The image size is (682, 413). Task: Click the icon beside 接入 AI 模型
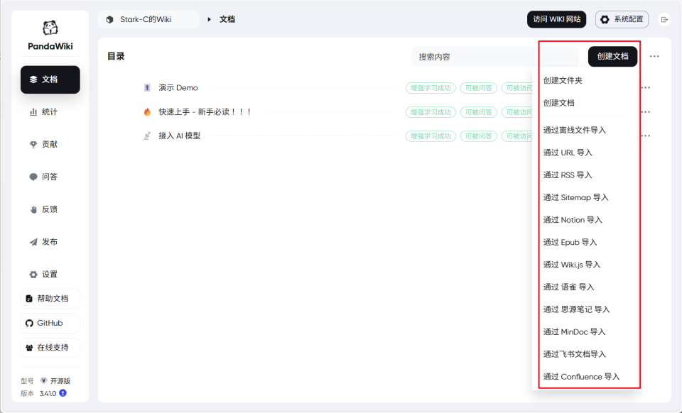coord(147,136)
